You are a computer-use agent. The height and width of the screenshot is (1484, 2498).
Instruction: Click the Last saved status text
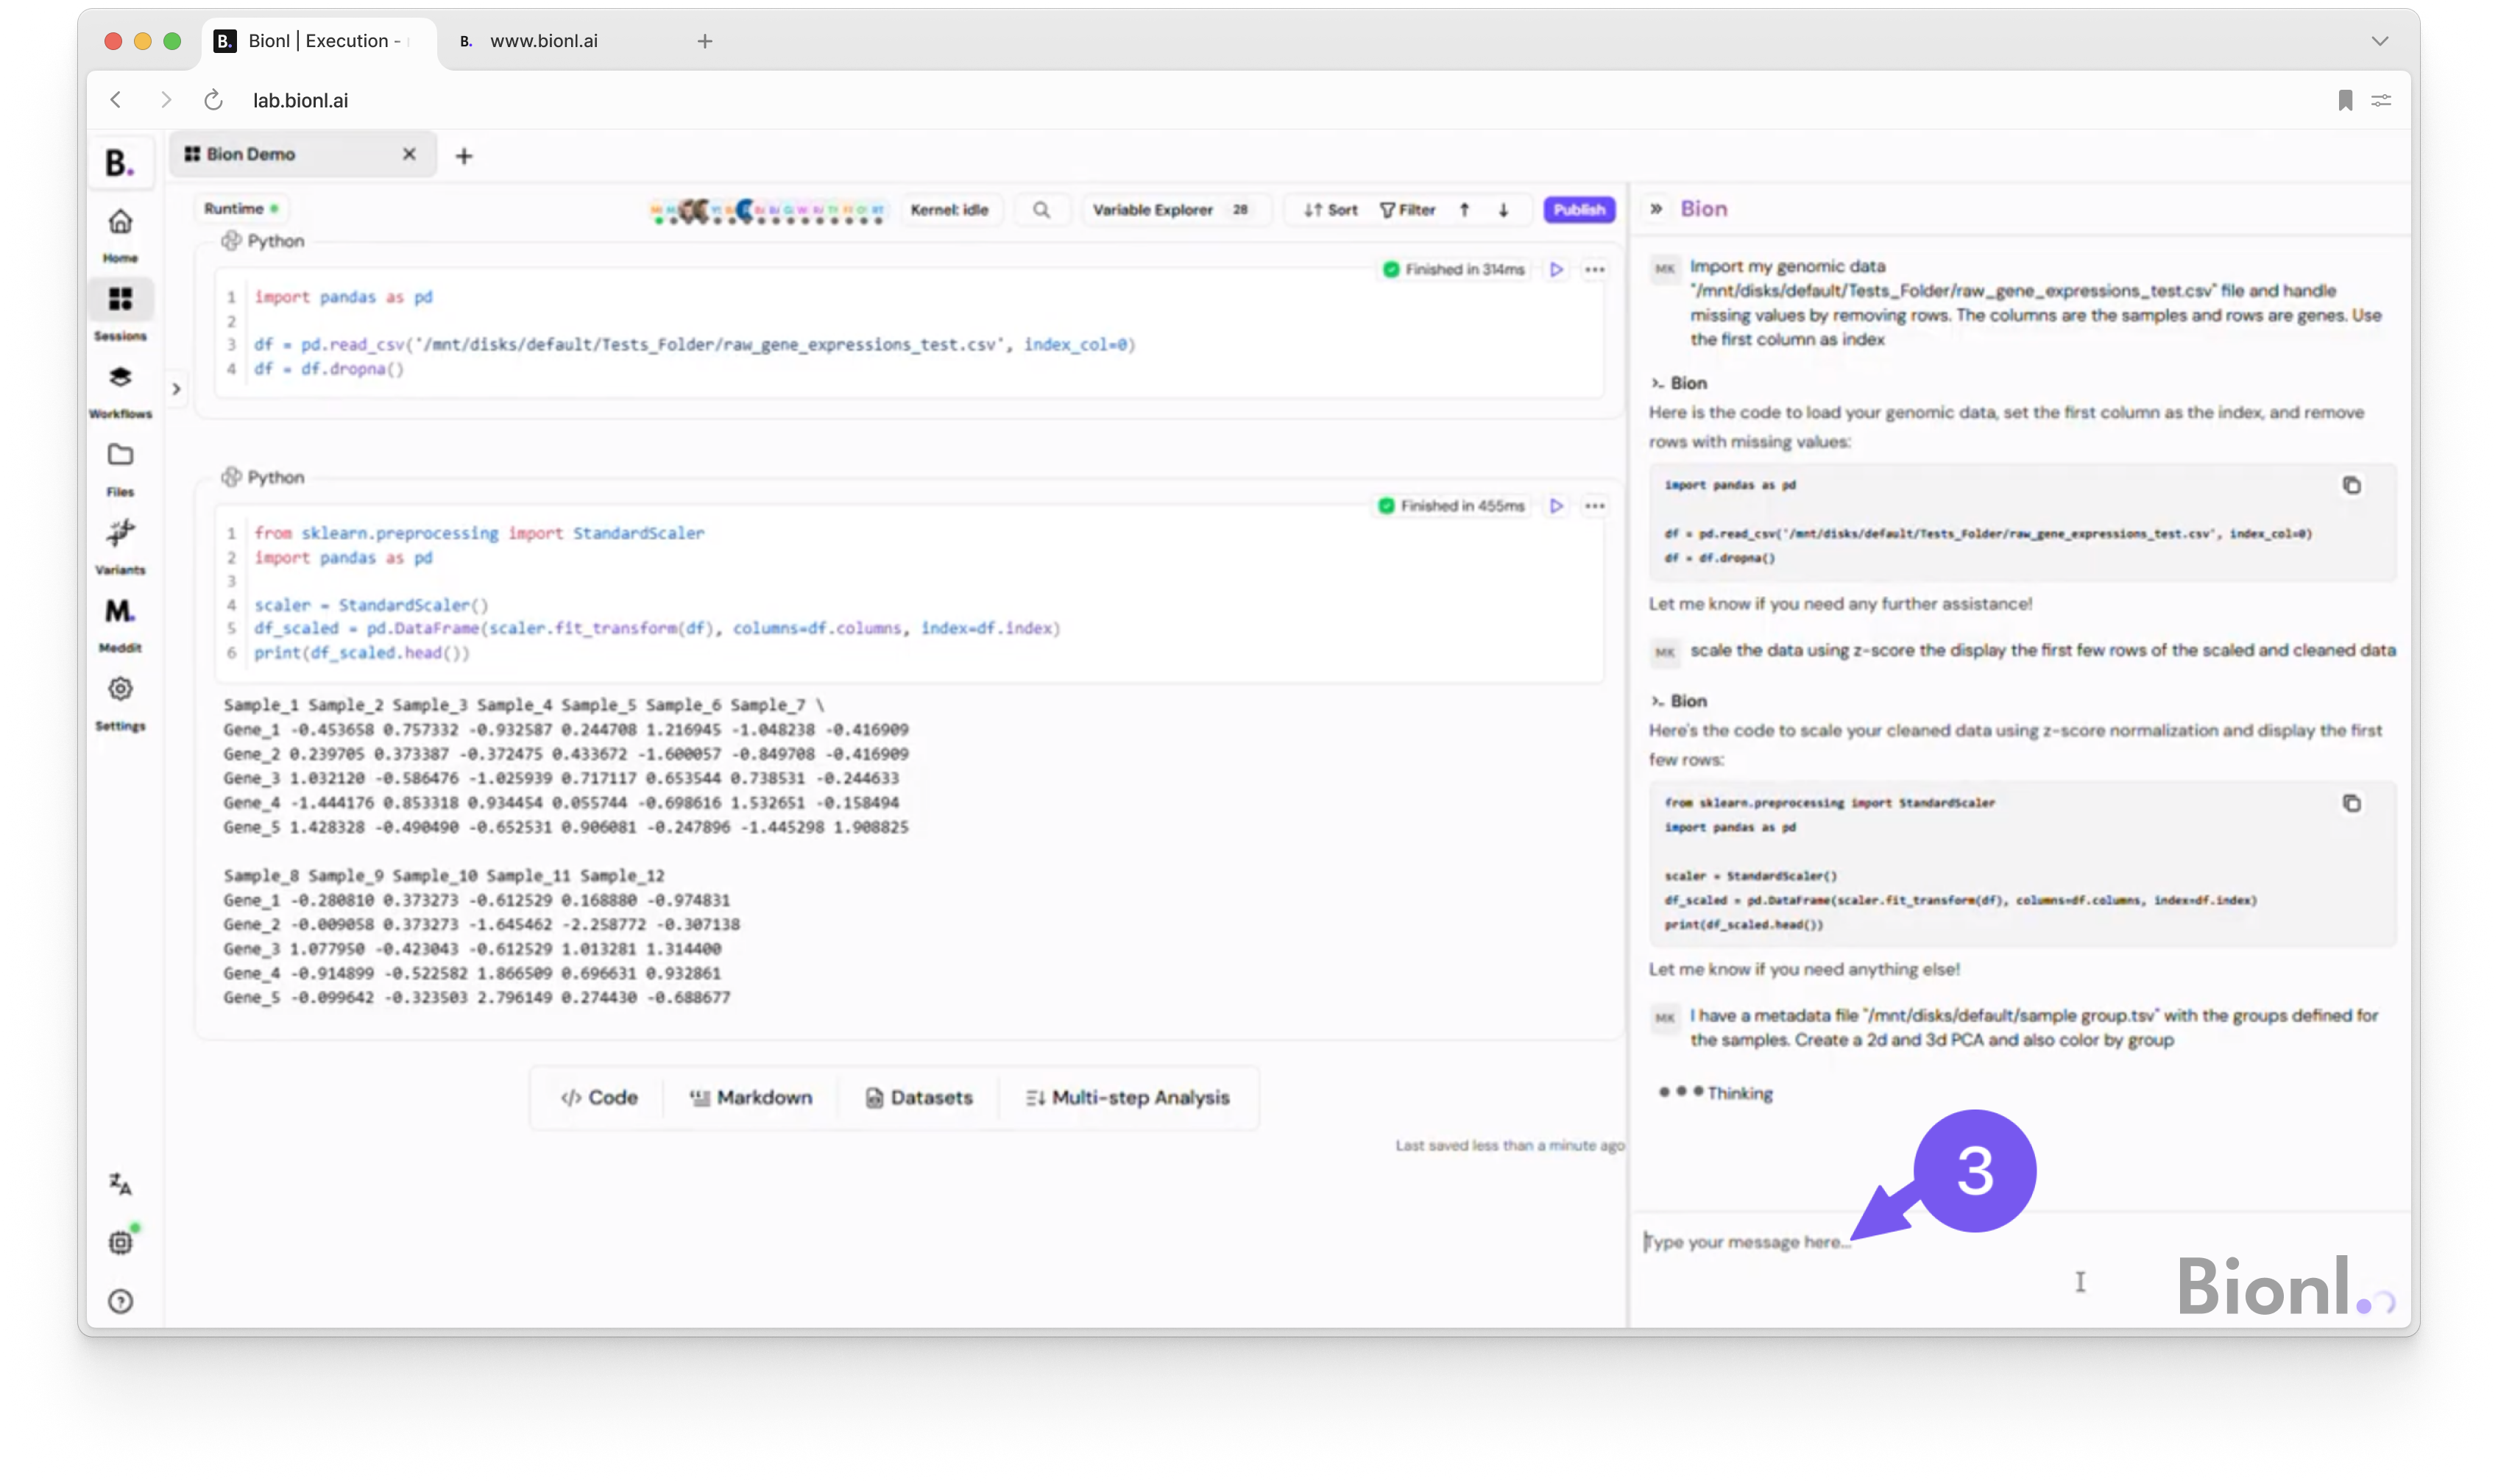1509,1146
